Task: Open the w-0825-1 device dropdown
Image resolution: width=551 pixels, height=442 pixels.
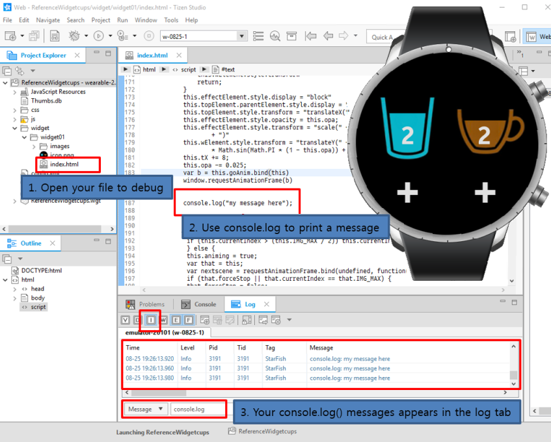Action: point(241,36)
